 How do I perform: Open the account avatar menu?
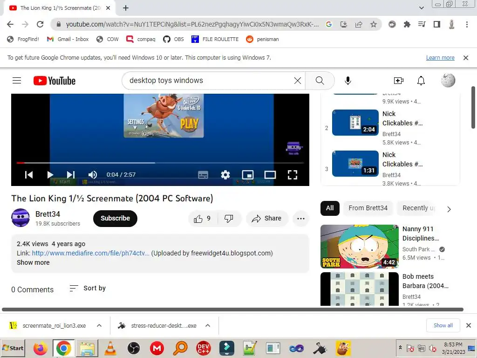tap(448, 81)
